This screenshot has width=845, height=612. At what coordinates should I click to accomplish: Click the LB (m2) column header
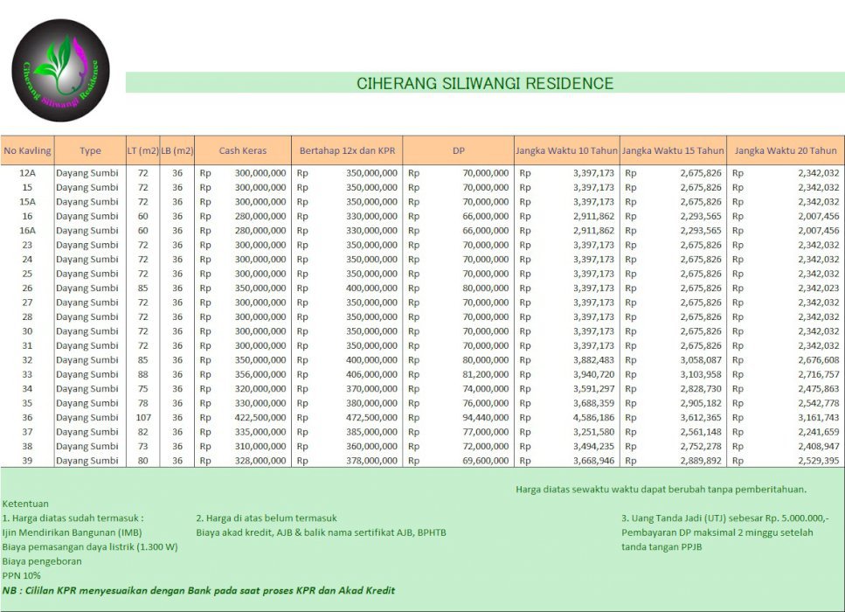177,150
